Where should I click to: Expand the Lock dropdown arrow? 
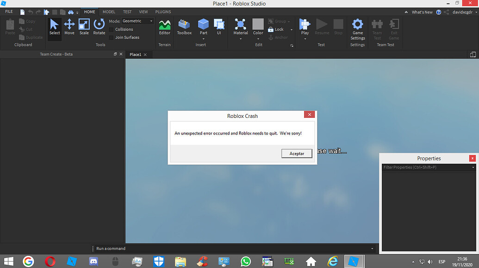(x=292, y=30)
